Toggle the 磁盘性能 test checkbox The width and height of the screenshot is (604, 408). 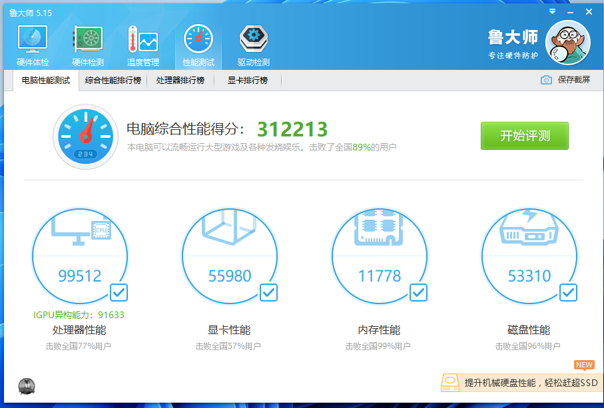[568, 292]
